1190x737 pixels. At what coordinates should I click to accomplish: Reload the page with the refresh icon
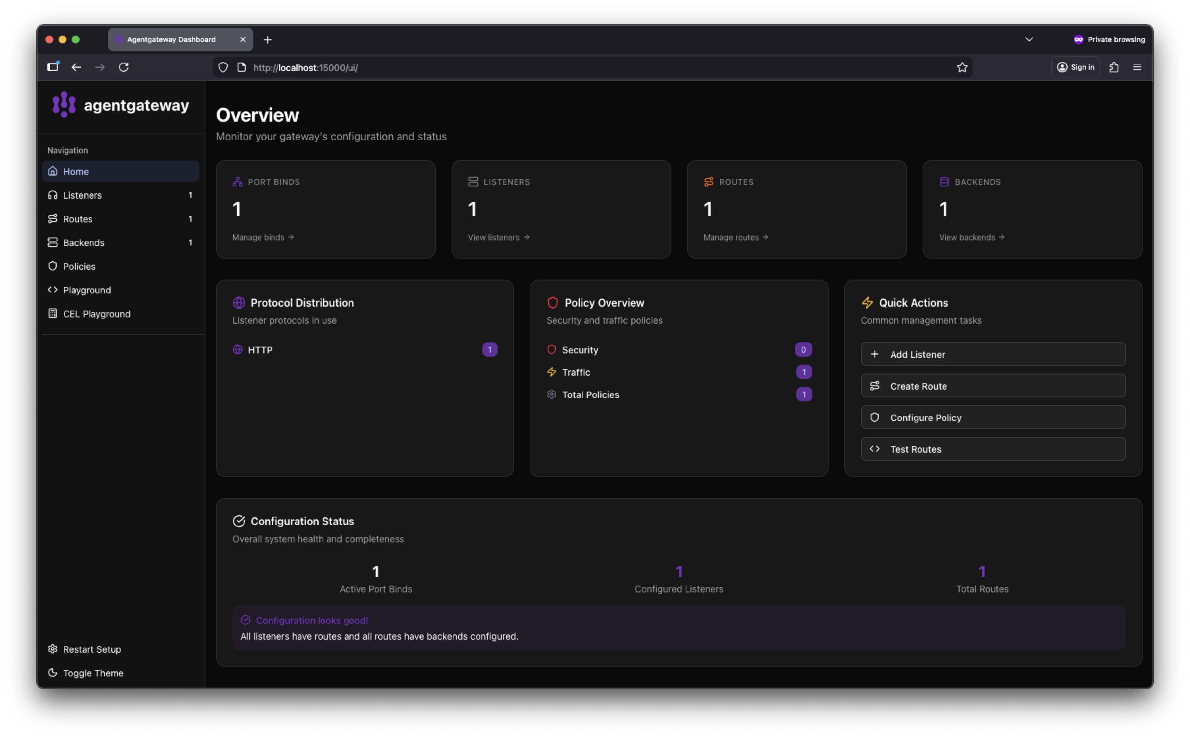tap(124, 67)
